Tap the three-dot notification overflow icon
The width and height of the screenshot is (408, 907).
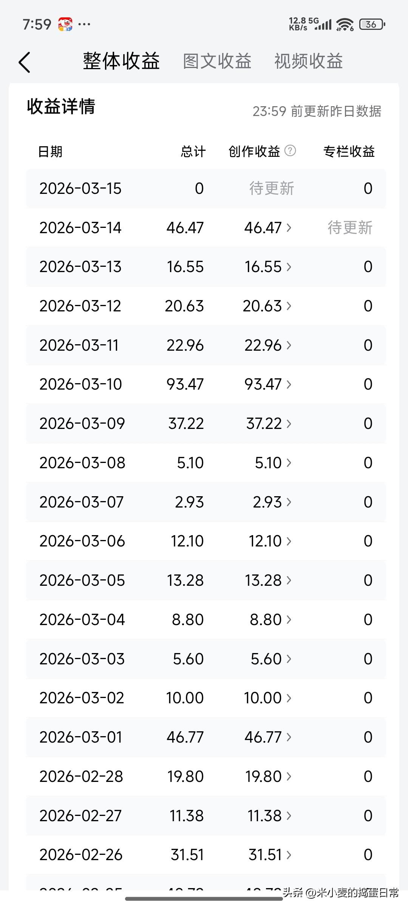pos(84,25)
